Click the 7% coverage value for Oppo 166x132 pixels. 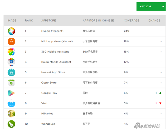tap(126, 83)
